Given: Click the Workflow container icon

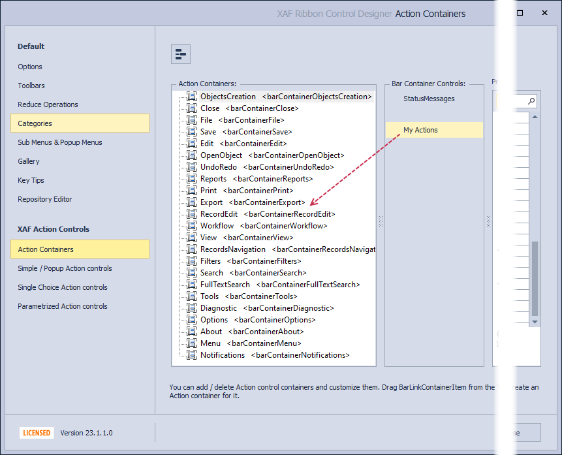Looking at the screenshot, I should (x=192, y=226).
